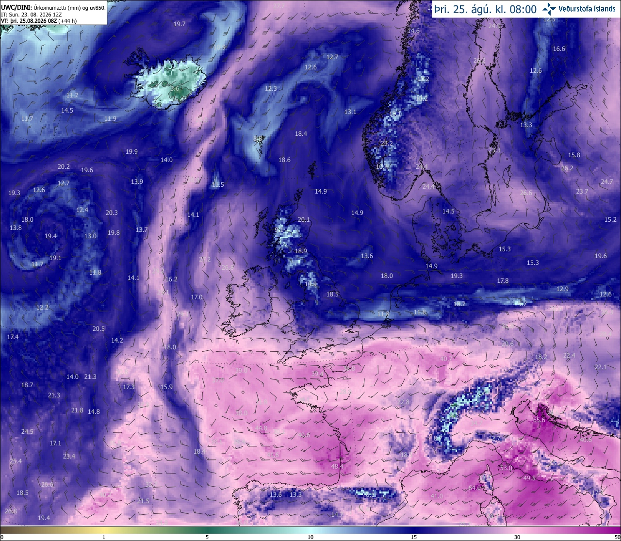
Task: Select the 3.6 value over Iceland
Action: click(x=175, y=89)
